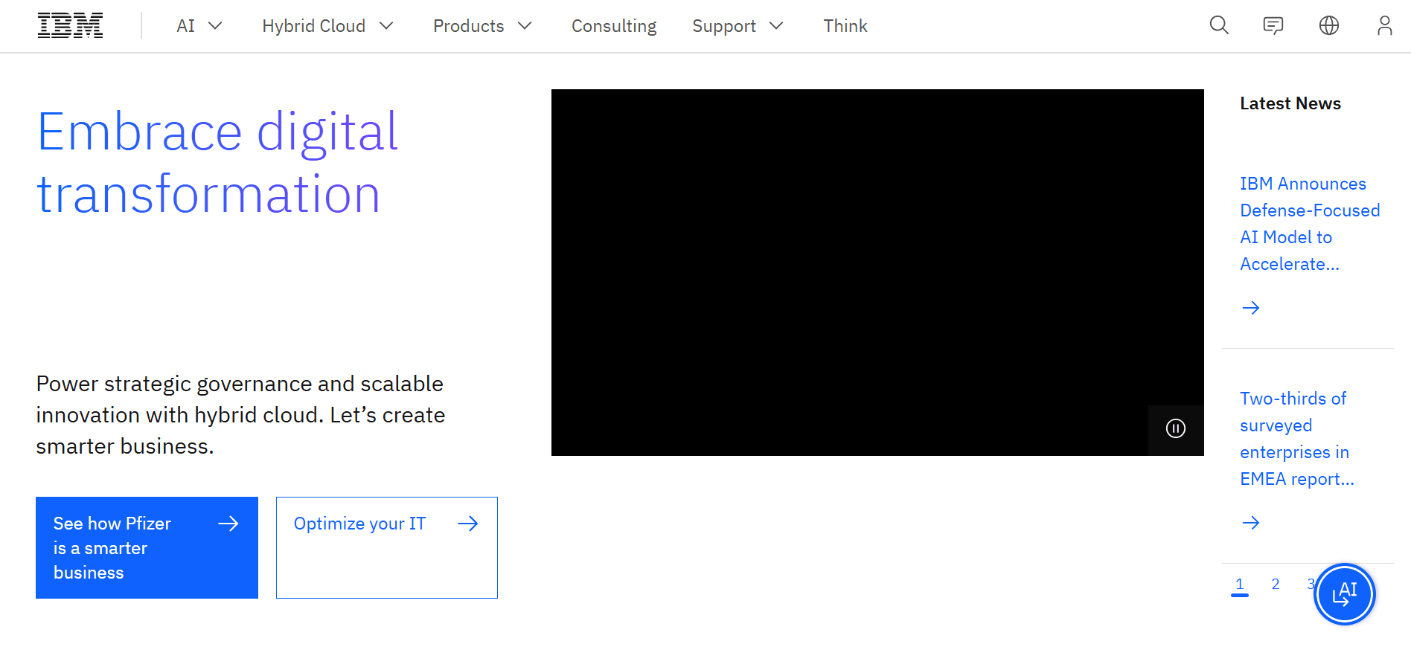Click See how Pfizer is a smarter business
The height and width of the screenshot is (647, 1411).
click(147, 547)
